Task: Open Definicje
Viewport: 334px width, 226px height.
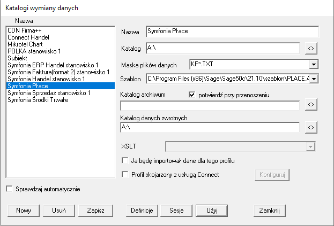Action: [x=142, y=211]
